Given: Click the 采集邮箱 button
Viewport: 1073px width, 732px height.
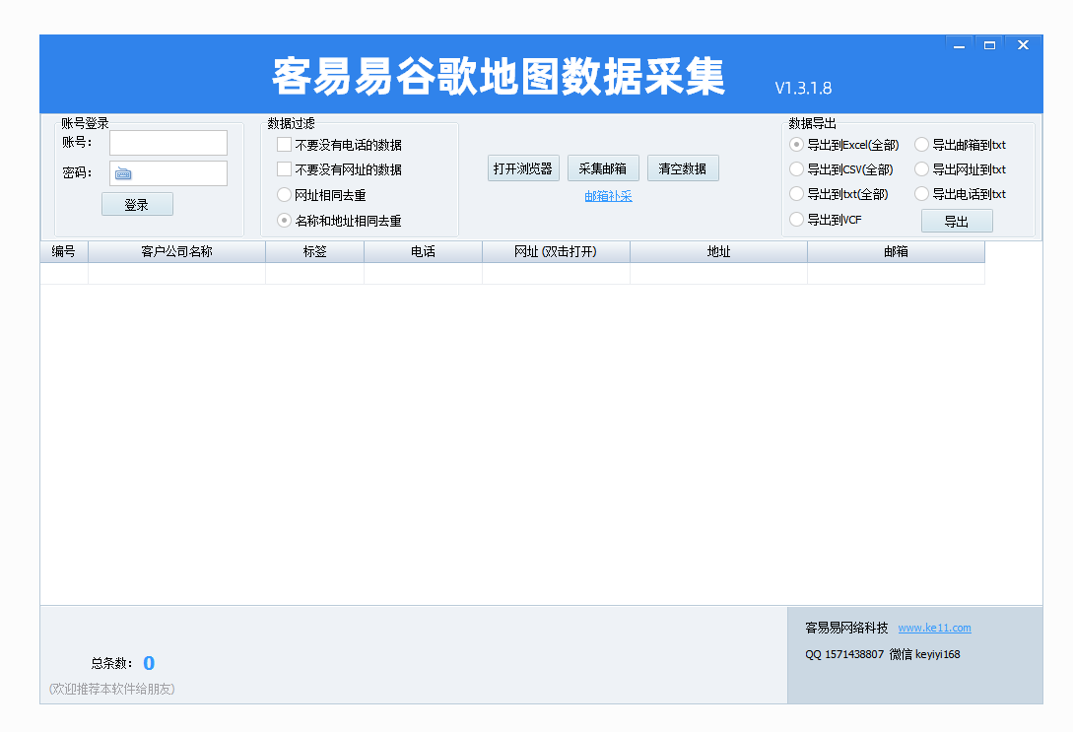Looking at the screenshot, I should click(603, 168).
